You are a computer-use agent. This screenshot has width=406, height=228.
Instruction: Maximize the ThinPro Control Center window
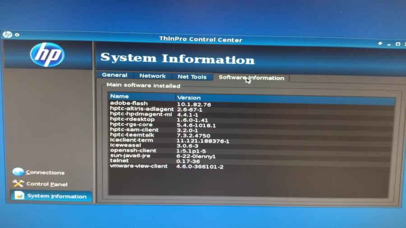pos(398,44)
